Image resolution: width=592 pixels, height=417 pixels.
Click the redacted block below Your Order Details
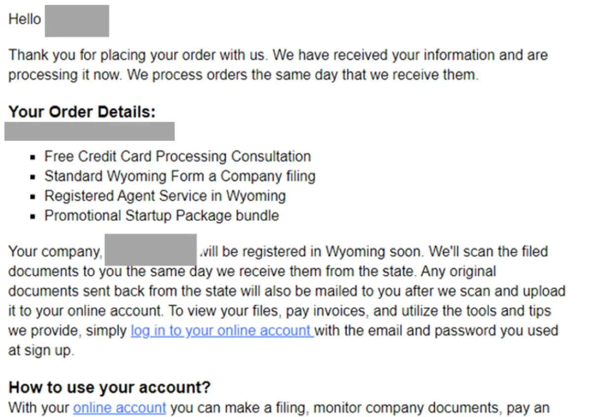pos(89,131)
